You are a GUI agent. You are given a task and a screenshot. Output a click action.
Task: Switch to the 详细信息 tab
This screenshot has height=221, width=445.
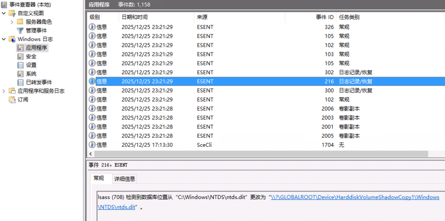[124, 179]
